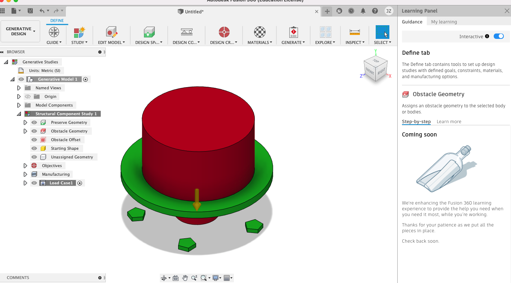Select the Step-by-step tab
This screenshot has height=283, width=511.
pos(416,121)
